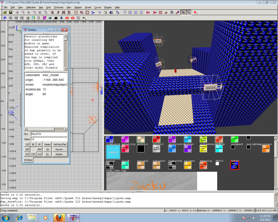Image resolution: width=278 pixels, height=222 pixels.
Task: Select the origin -1168 -496 880 row
Action: click(46, 80)
